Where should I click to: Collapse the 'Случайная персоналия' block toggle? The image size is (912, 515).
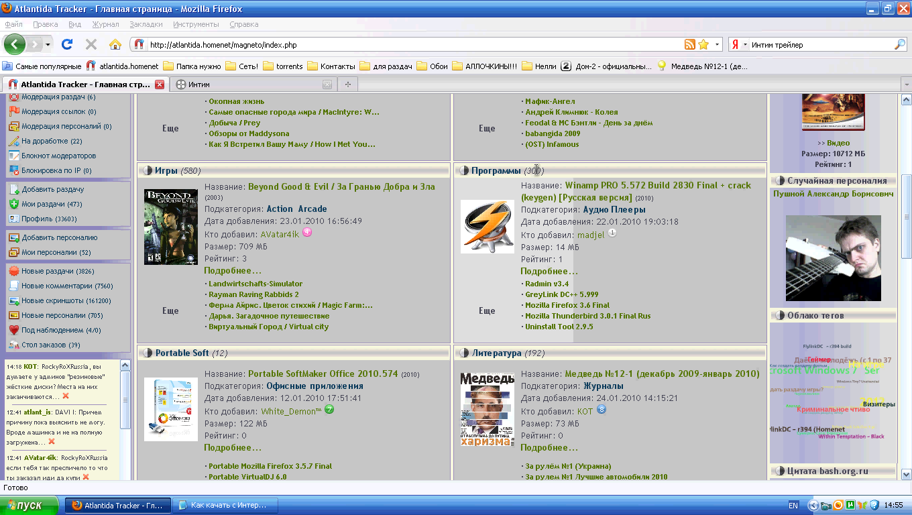[x=780, y=180]
